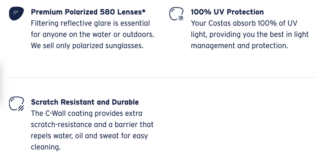Screen dimensions: 321x163
Task: Select the Scratch Resistant and Durable heading
Action: pyautogui.click(x=85, y=102)
